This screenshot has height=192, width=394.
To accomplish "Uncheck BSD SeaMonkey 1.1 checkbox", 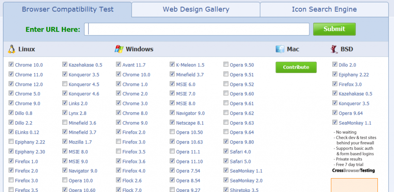I will (x=335, y=122).
